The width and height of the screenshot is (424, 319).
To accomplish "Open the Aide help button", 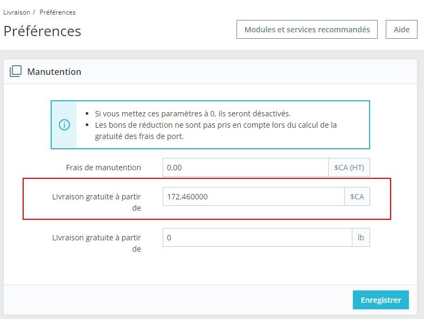I will pos(401,30).
